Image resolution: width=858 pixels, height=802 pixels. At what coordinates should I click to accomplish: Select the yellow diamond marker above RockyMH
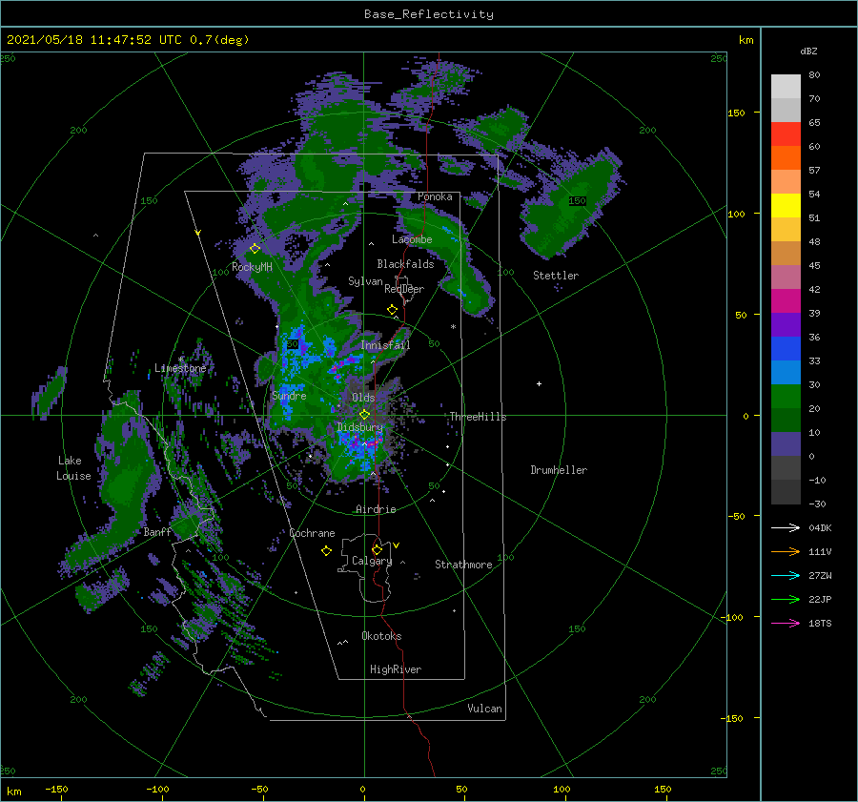point(255,249)
